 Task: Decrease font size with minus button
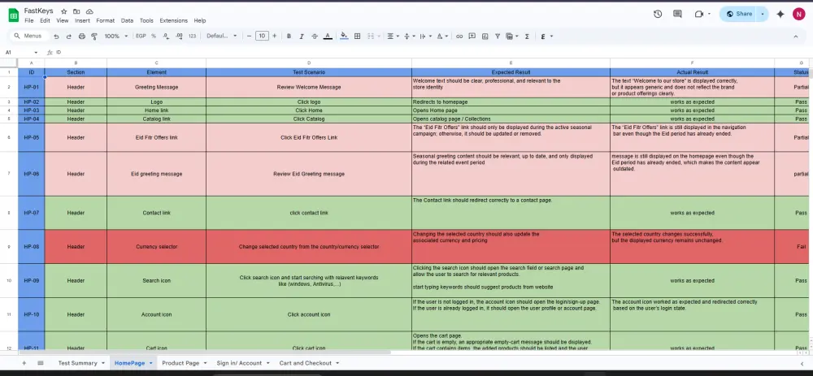[x=249, y=37]
